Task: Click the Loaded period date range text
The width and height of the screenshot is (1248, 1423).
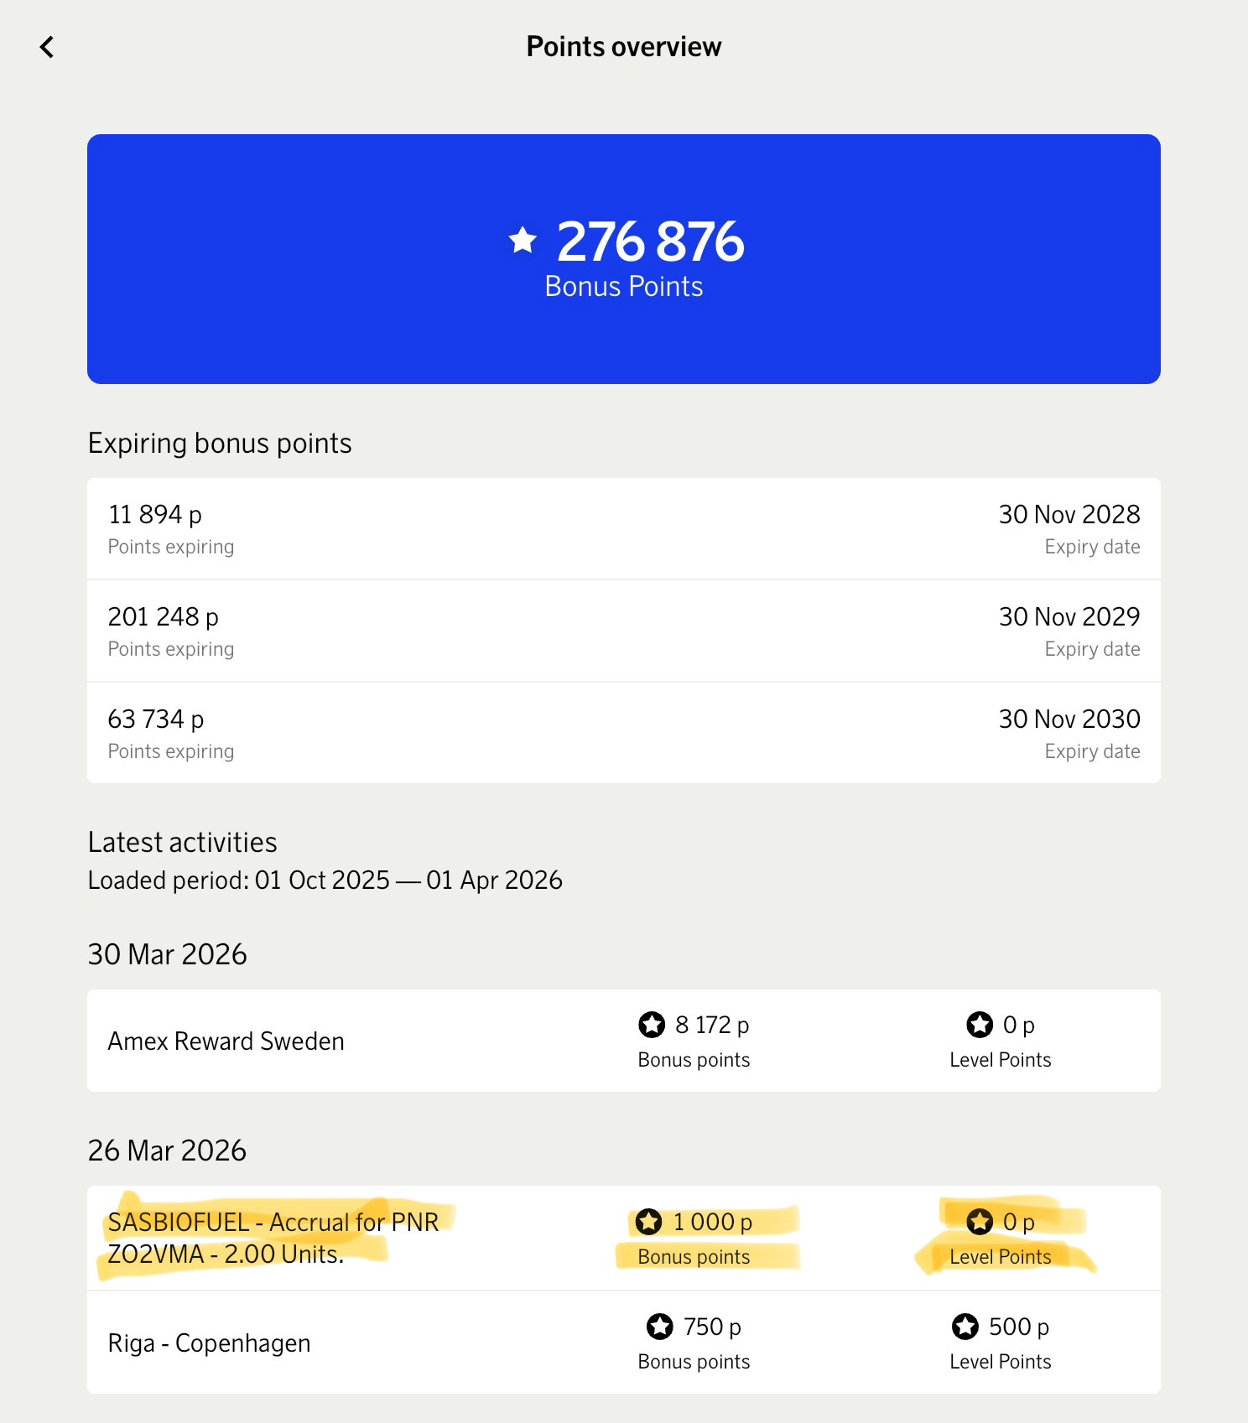Action: [x=325, y=880]
